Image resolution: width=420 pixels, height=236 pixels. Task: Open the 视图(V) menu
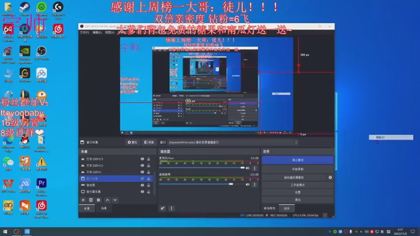pos(110,33)
